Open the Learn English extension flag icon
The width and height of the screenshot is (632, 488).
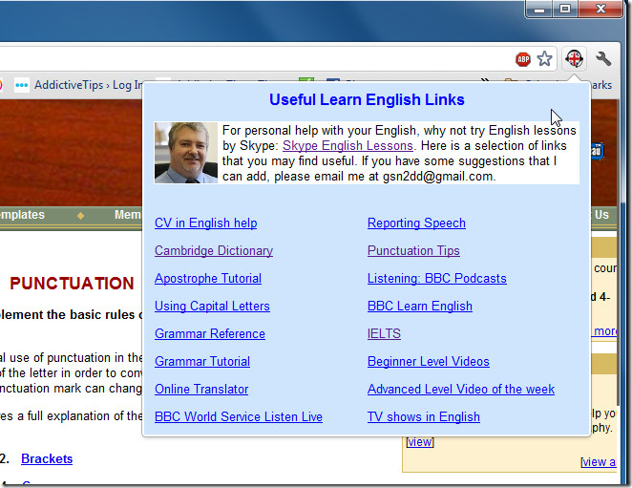(574, 58)
